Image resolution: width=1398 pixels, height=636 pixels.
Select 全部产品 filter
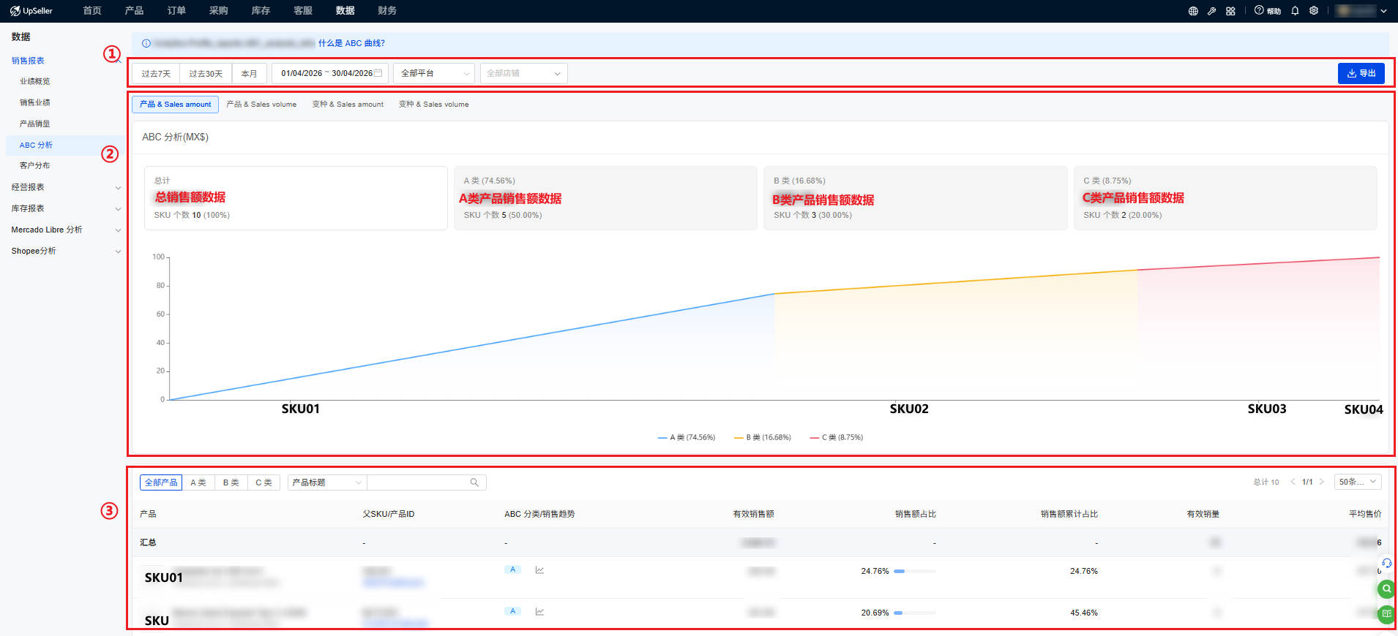pyautogui.click(x=161, y=482)
